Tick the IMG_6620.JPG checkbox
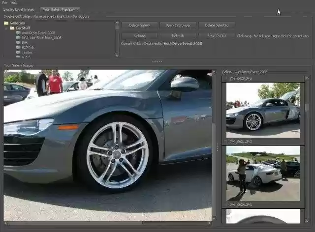The width and height of the screenshot is (315, 232). [x=225, y=78]
